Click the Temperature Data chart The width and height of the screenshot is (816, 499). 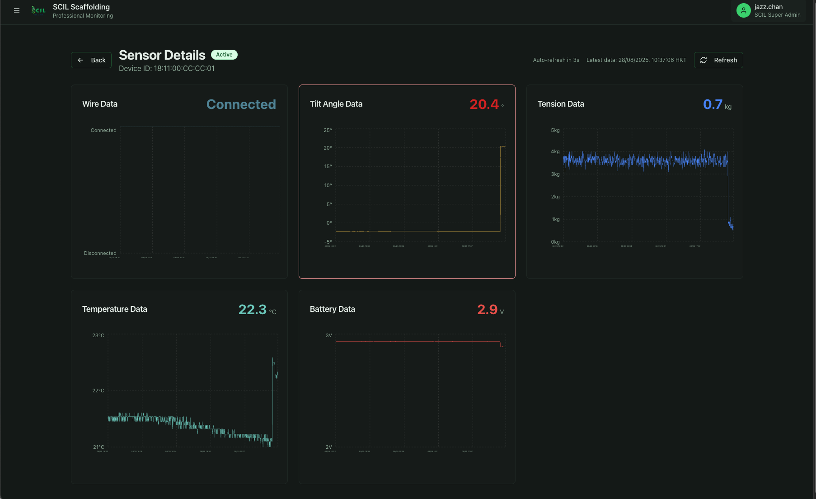pyautogui.click(x=192, y=391)
